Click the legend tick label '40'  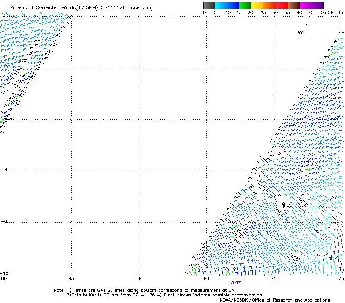click(299, 13)
